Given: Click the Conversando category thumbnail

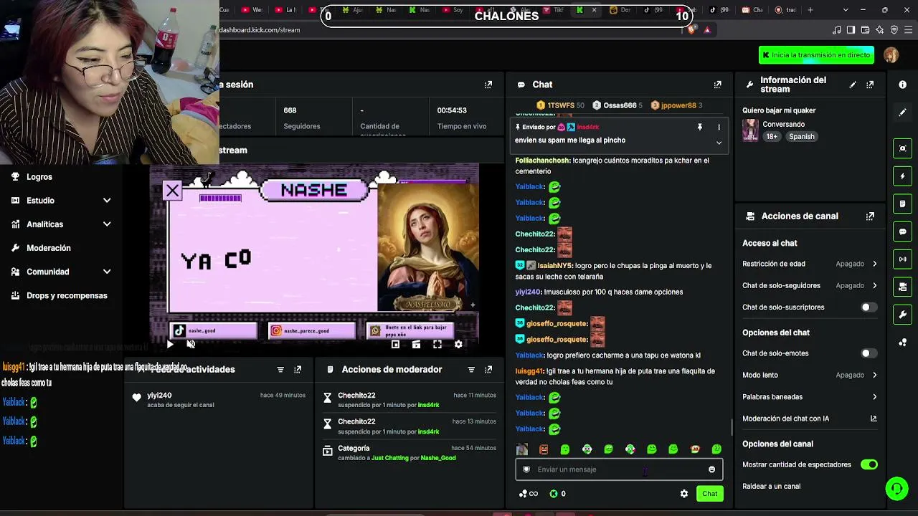Looking at the screenshot, I should point(750,130).
